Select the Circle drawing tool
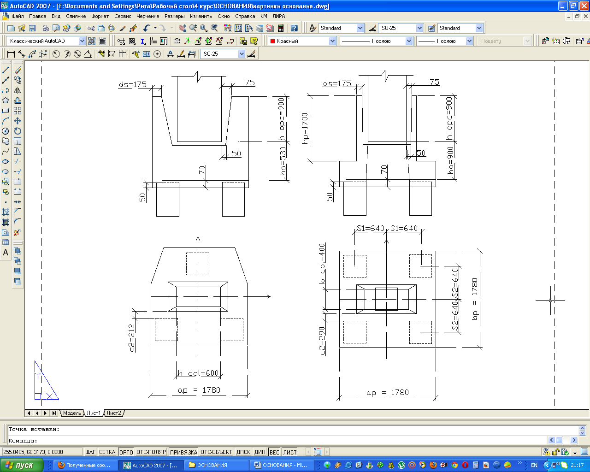Screen dimensions: 590x472 click(x=6, y=131)
